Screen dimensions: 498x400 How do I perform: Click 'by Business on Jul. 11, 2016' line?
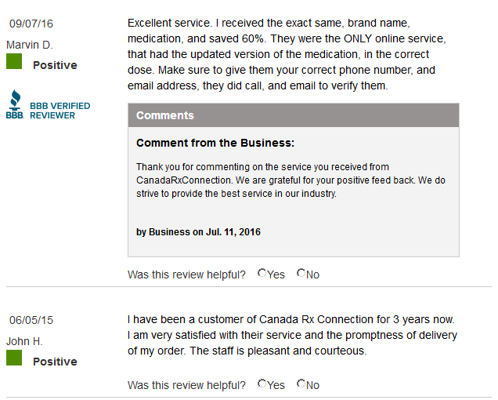199,232
